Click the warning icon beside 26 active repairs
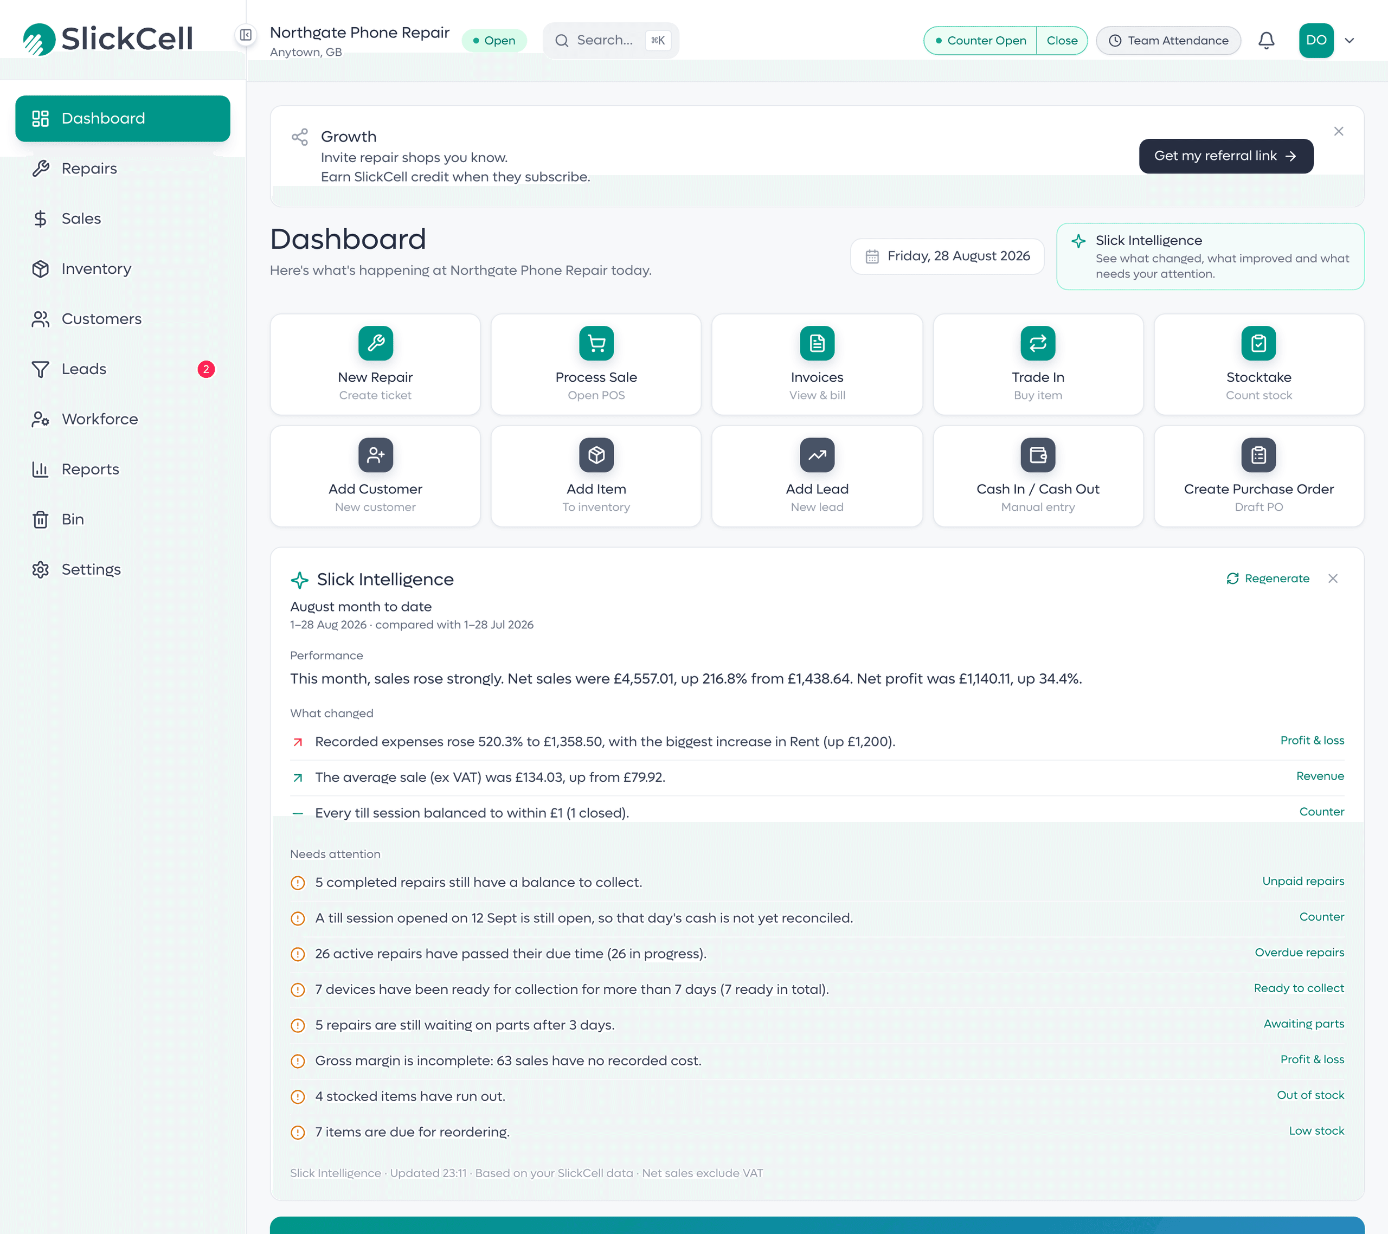Viewport: 1388px width, 1234px height. [x=298, y=954]
